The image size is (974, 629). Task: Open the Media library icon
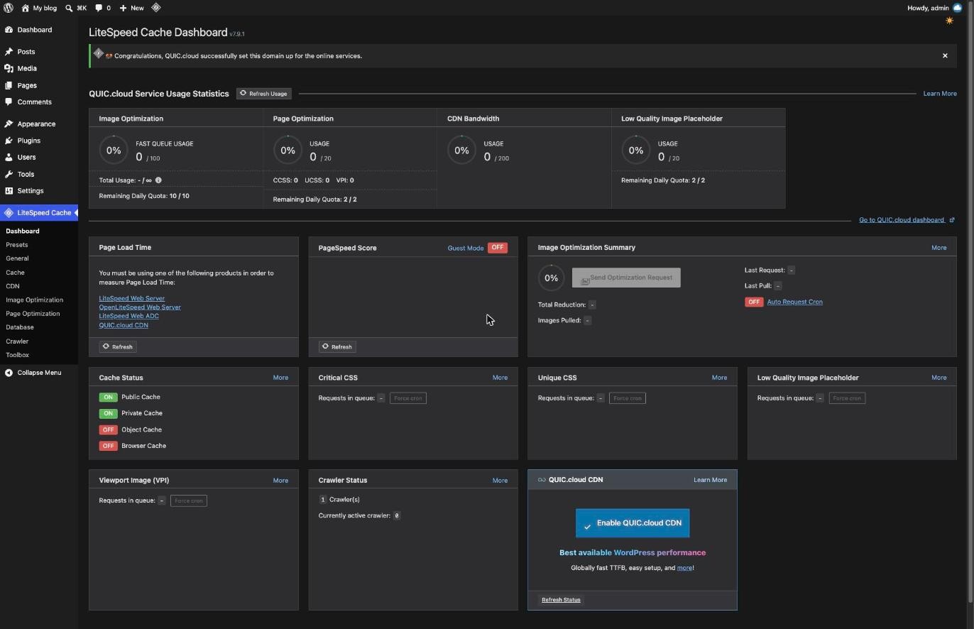pyautogui.click(x=9, y=68)
